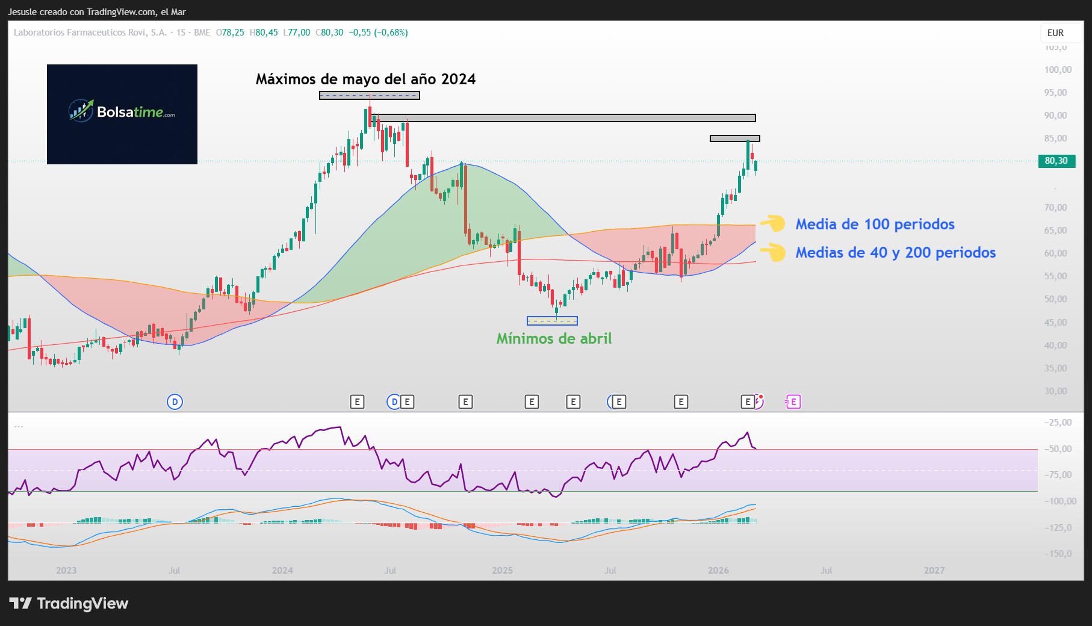Click the D dividend icon beside the mid-2024 earnings marker
Image resolution: width=1092 pixels, height=626 pixels.
coord(394,401)
